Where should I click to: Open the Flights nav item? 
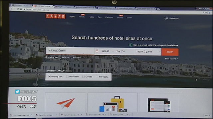coord(91,17)
